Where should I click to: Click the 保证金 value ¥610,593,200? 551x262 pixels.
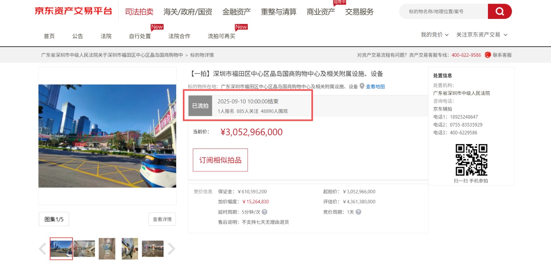coord(252,191)
